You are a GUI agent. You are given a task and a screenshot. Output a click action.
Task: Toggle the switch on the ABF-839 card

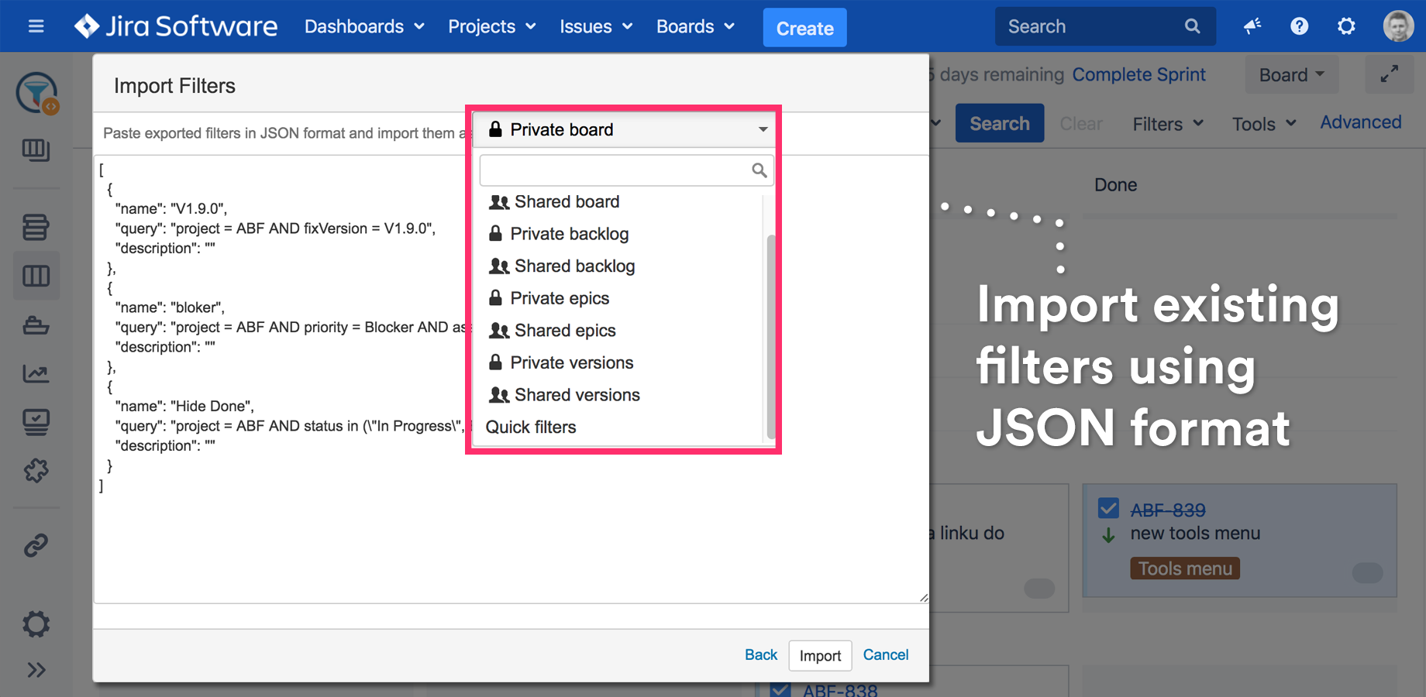pos(1367,573)
